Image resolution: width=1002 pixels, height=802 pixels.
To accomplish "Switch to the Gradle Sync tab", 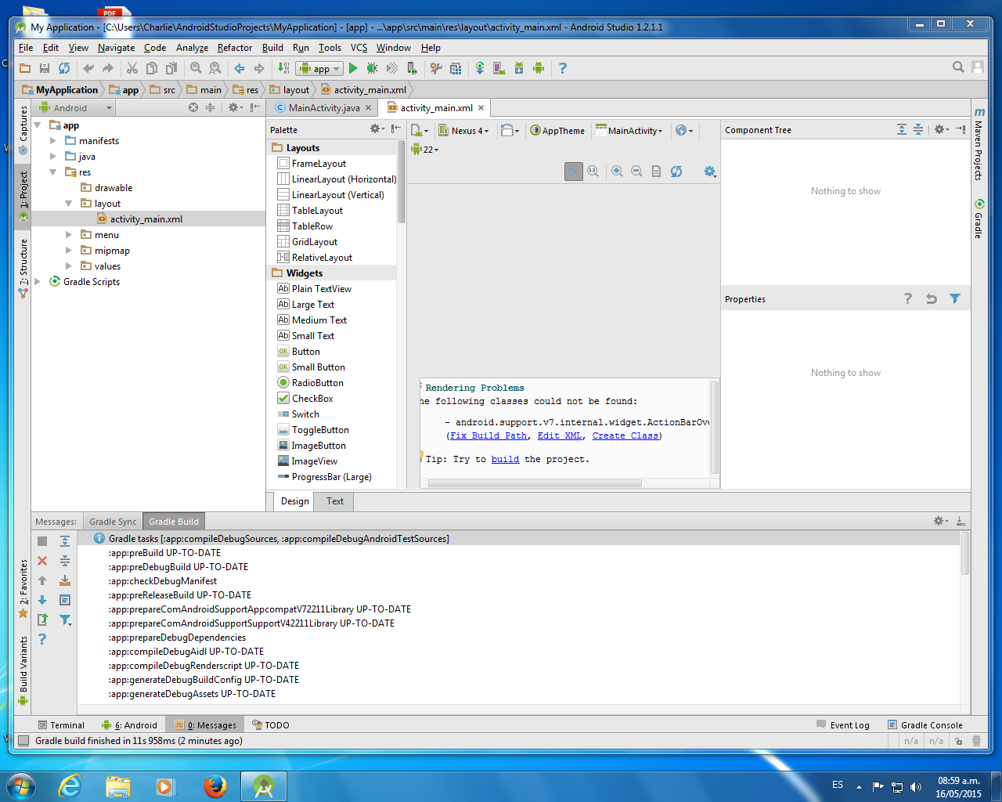I will (113, 522).
